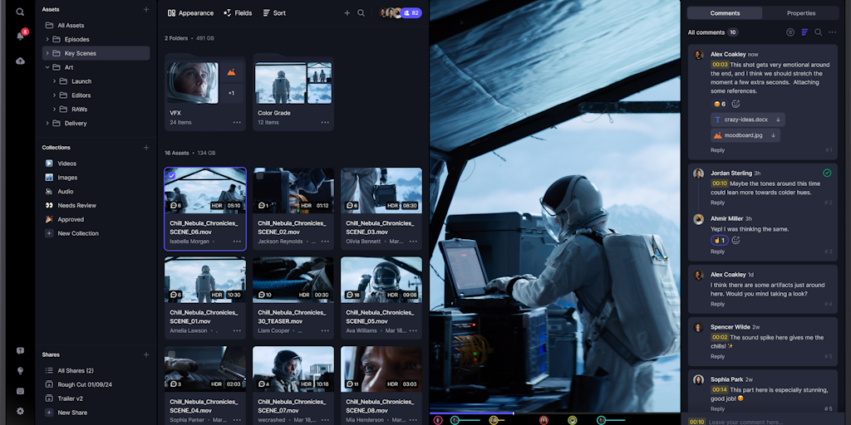The image size is (851, 425).
Task: Collapse the Art folder in tree
Action: (47, 67)
